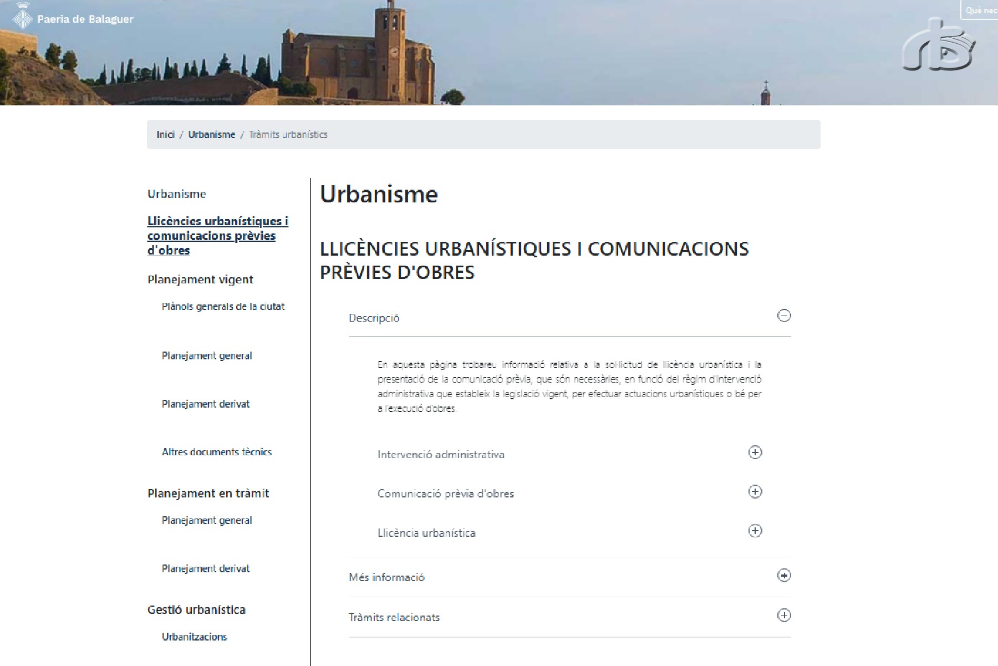Collapse the Descripció section minus icon
The image size is (998, 666).
tap(783, 316)
